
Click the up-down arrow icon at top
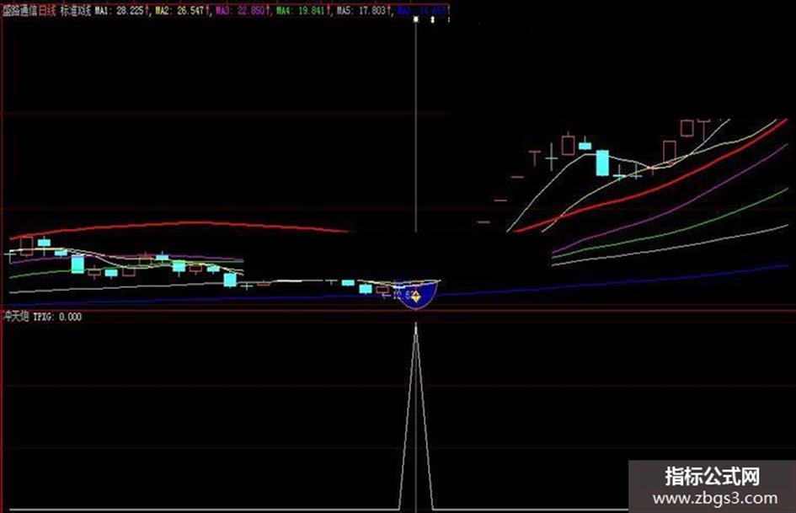click(432, 19)
